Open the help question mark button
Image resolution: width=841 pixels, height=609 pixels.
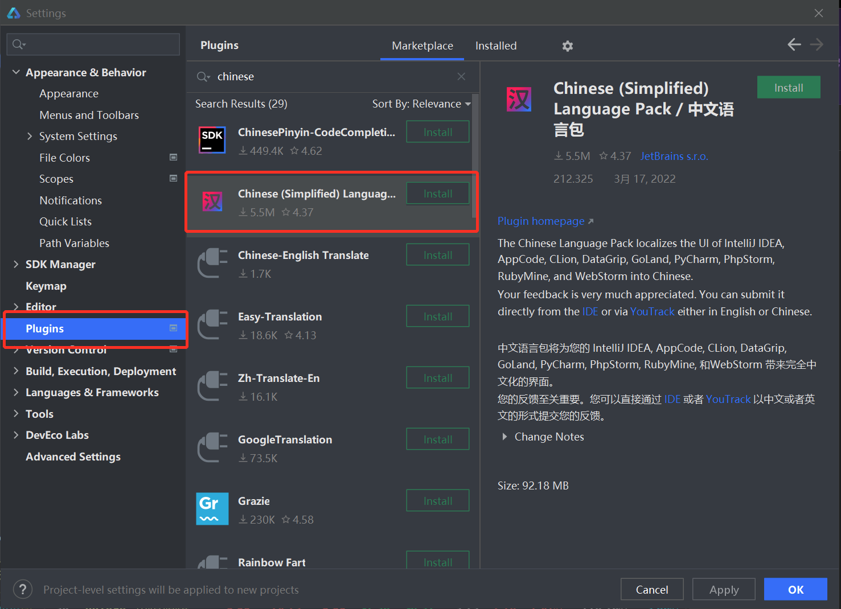click(23, 589)
